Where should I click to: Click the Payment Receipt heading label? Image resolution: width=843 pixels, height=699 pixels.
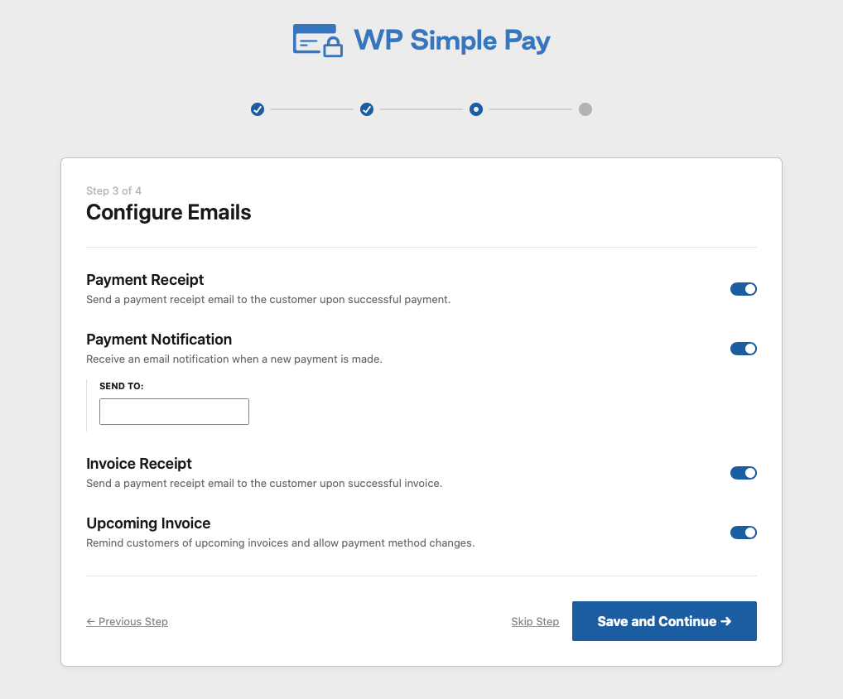(145, 280)
